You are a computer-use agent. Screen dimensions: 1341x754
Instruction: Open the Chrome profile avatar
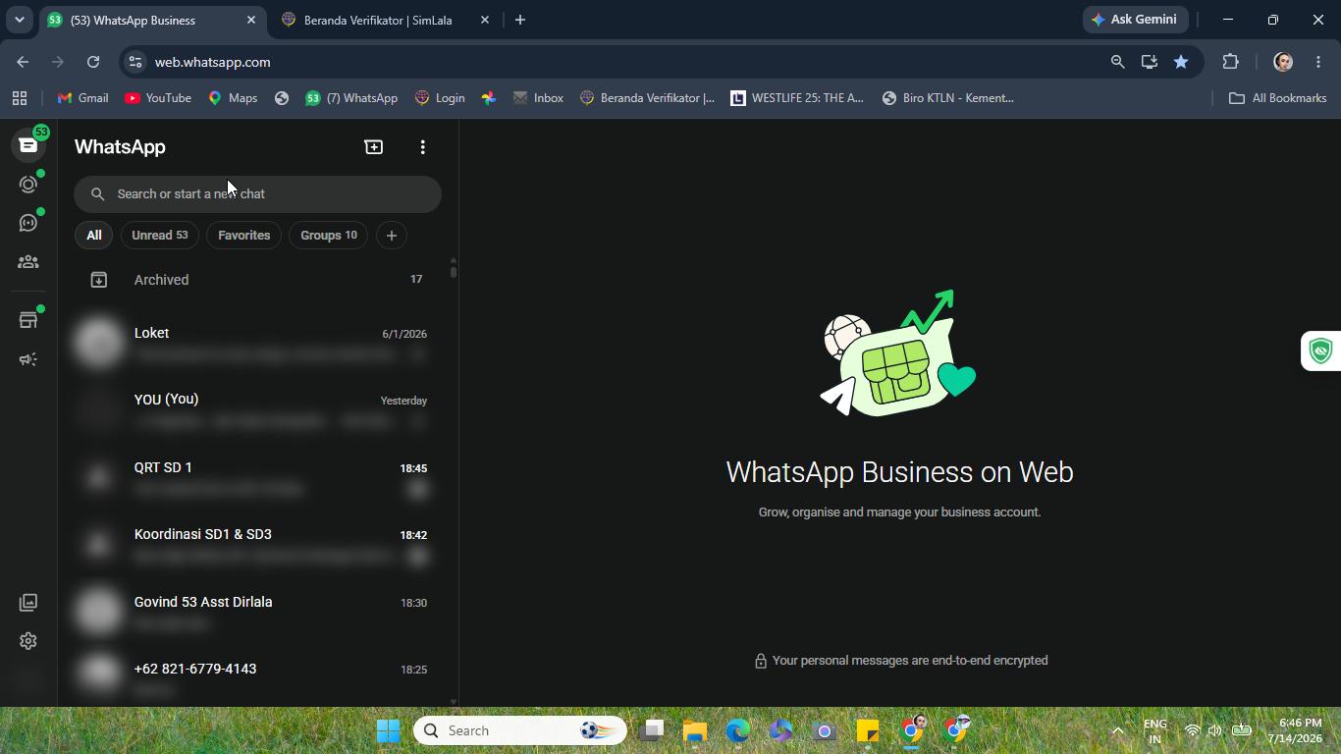[1283, 62]
